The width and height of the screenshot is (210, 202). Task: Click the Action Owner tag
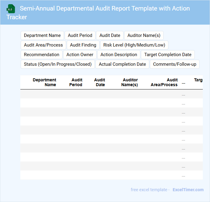(x=80, y=55)
